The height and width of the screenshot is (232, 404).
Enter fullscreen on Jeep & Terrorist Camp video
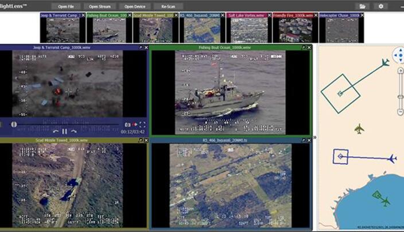(142, 124)
